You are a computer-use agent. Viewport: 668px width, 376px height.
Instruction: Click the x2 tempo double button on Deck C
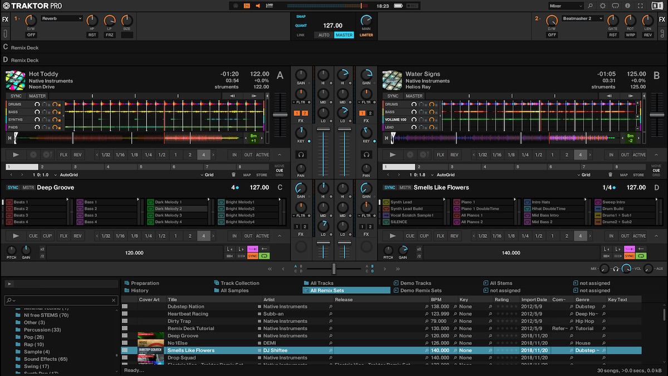42,249
